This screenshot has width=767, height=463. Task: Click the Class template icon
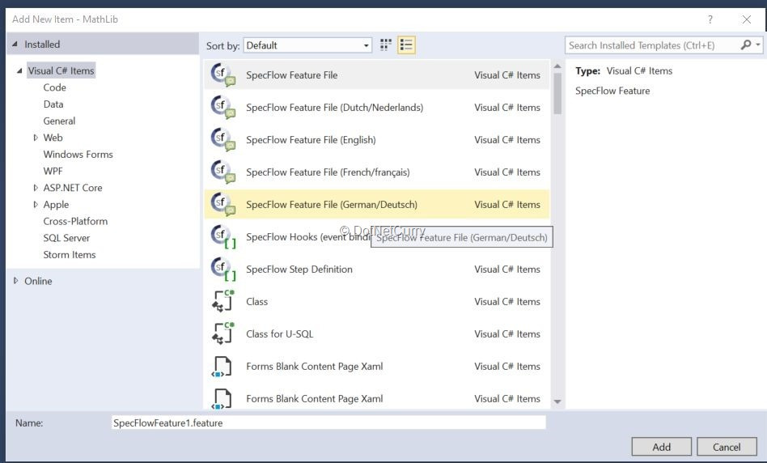222,301
